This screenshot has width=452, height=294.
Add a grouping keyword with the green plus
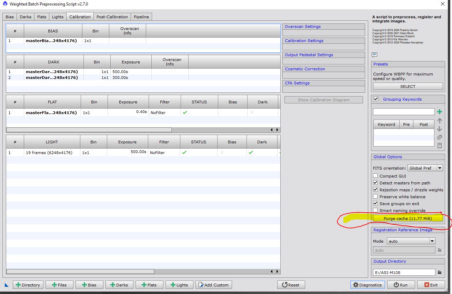pos(439,112)
